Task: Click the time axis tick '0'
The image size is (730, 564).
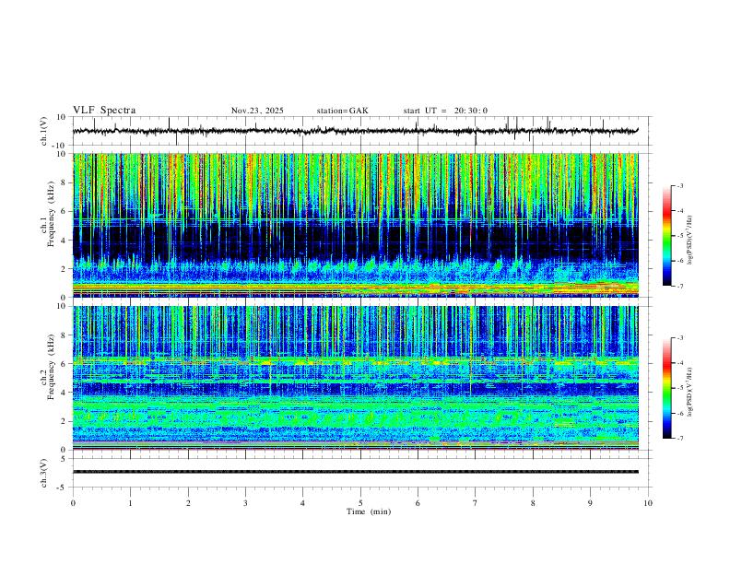Action: point(73,503)
